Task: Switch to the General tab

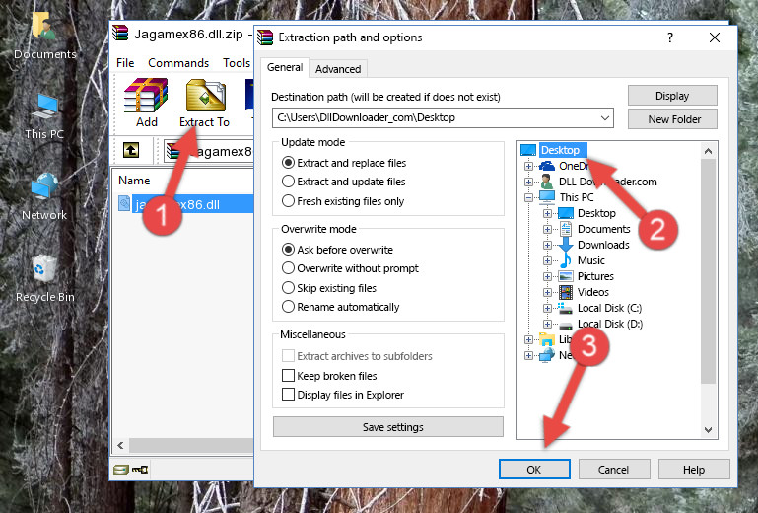Action: (x=285, y=67)
